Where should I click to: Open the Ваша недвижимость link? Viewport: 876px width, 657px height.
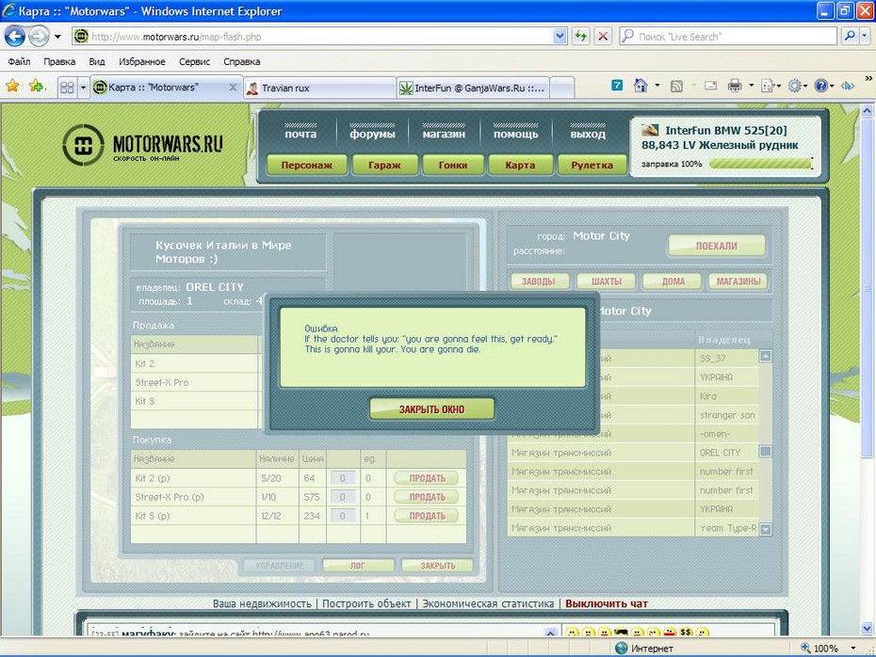pyautogui.click(x=262, y=604)
